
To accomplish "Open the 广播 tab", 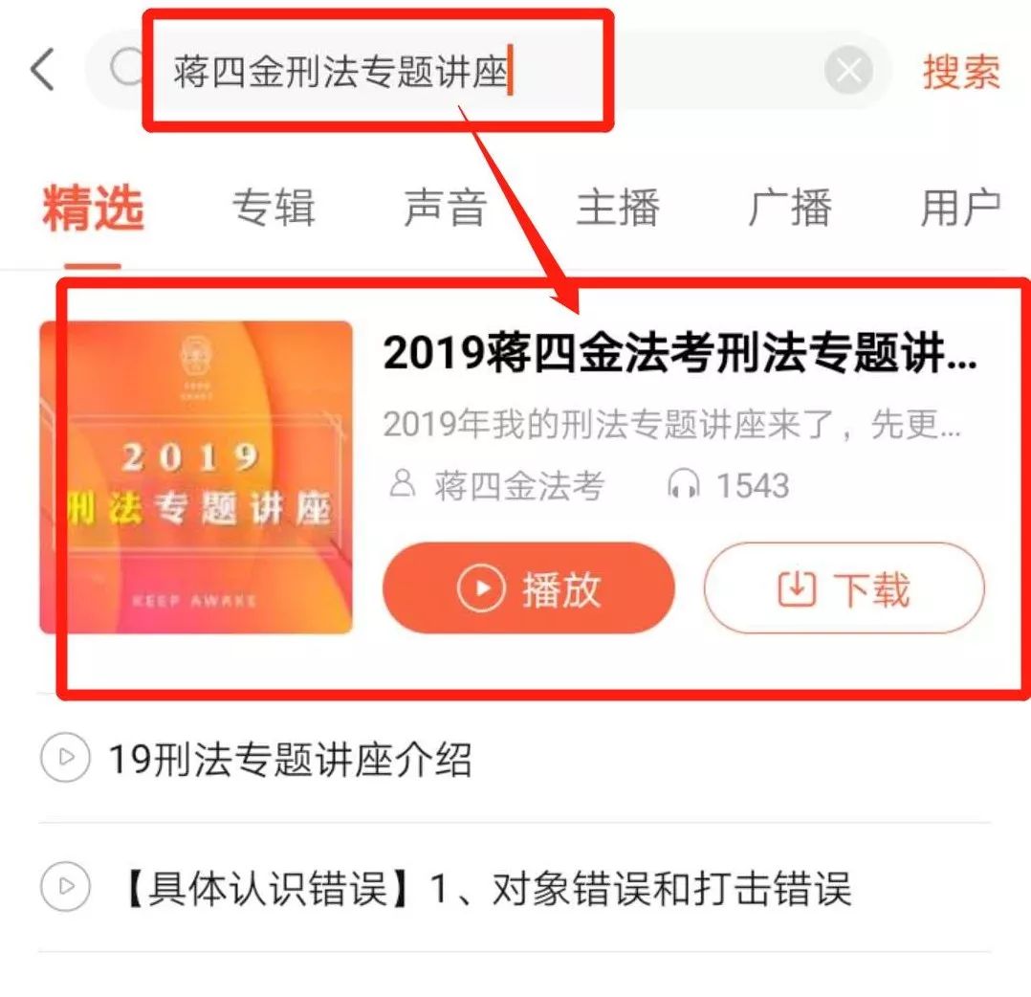I will pyautogui.click(x=789, y=208).
